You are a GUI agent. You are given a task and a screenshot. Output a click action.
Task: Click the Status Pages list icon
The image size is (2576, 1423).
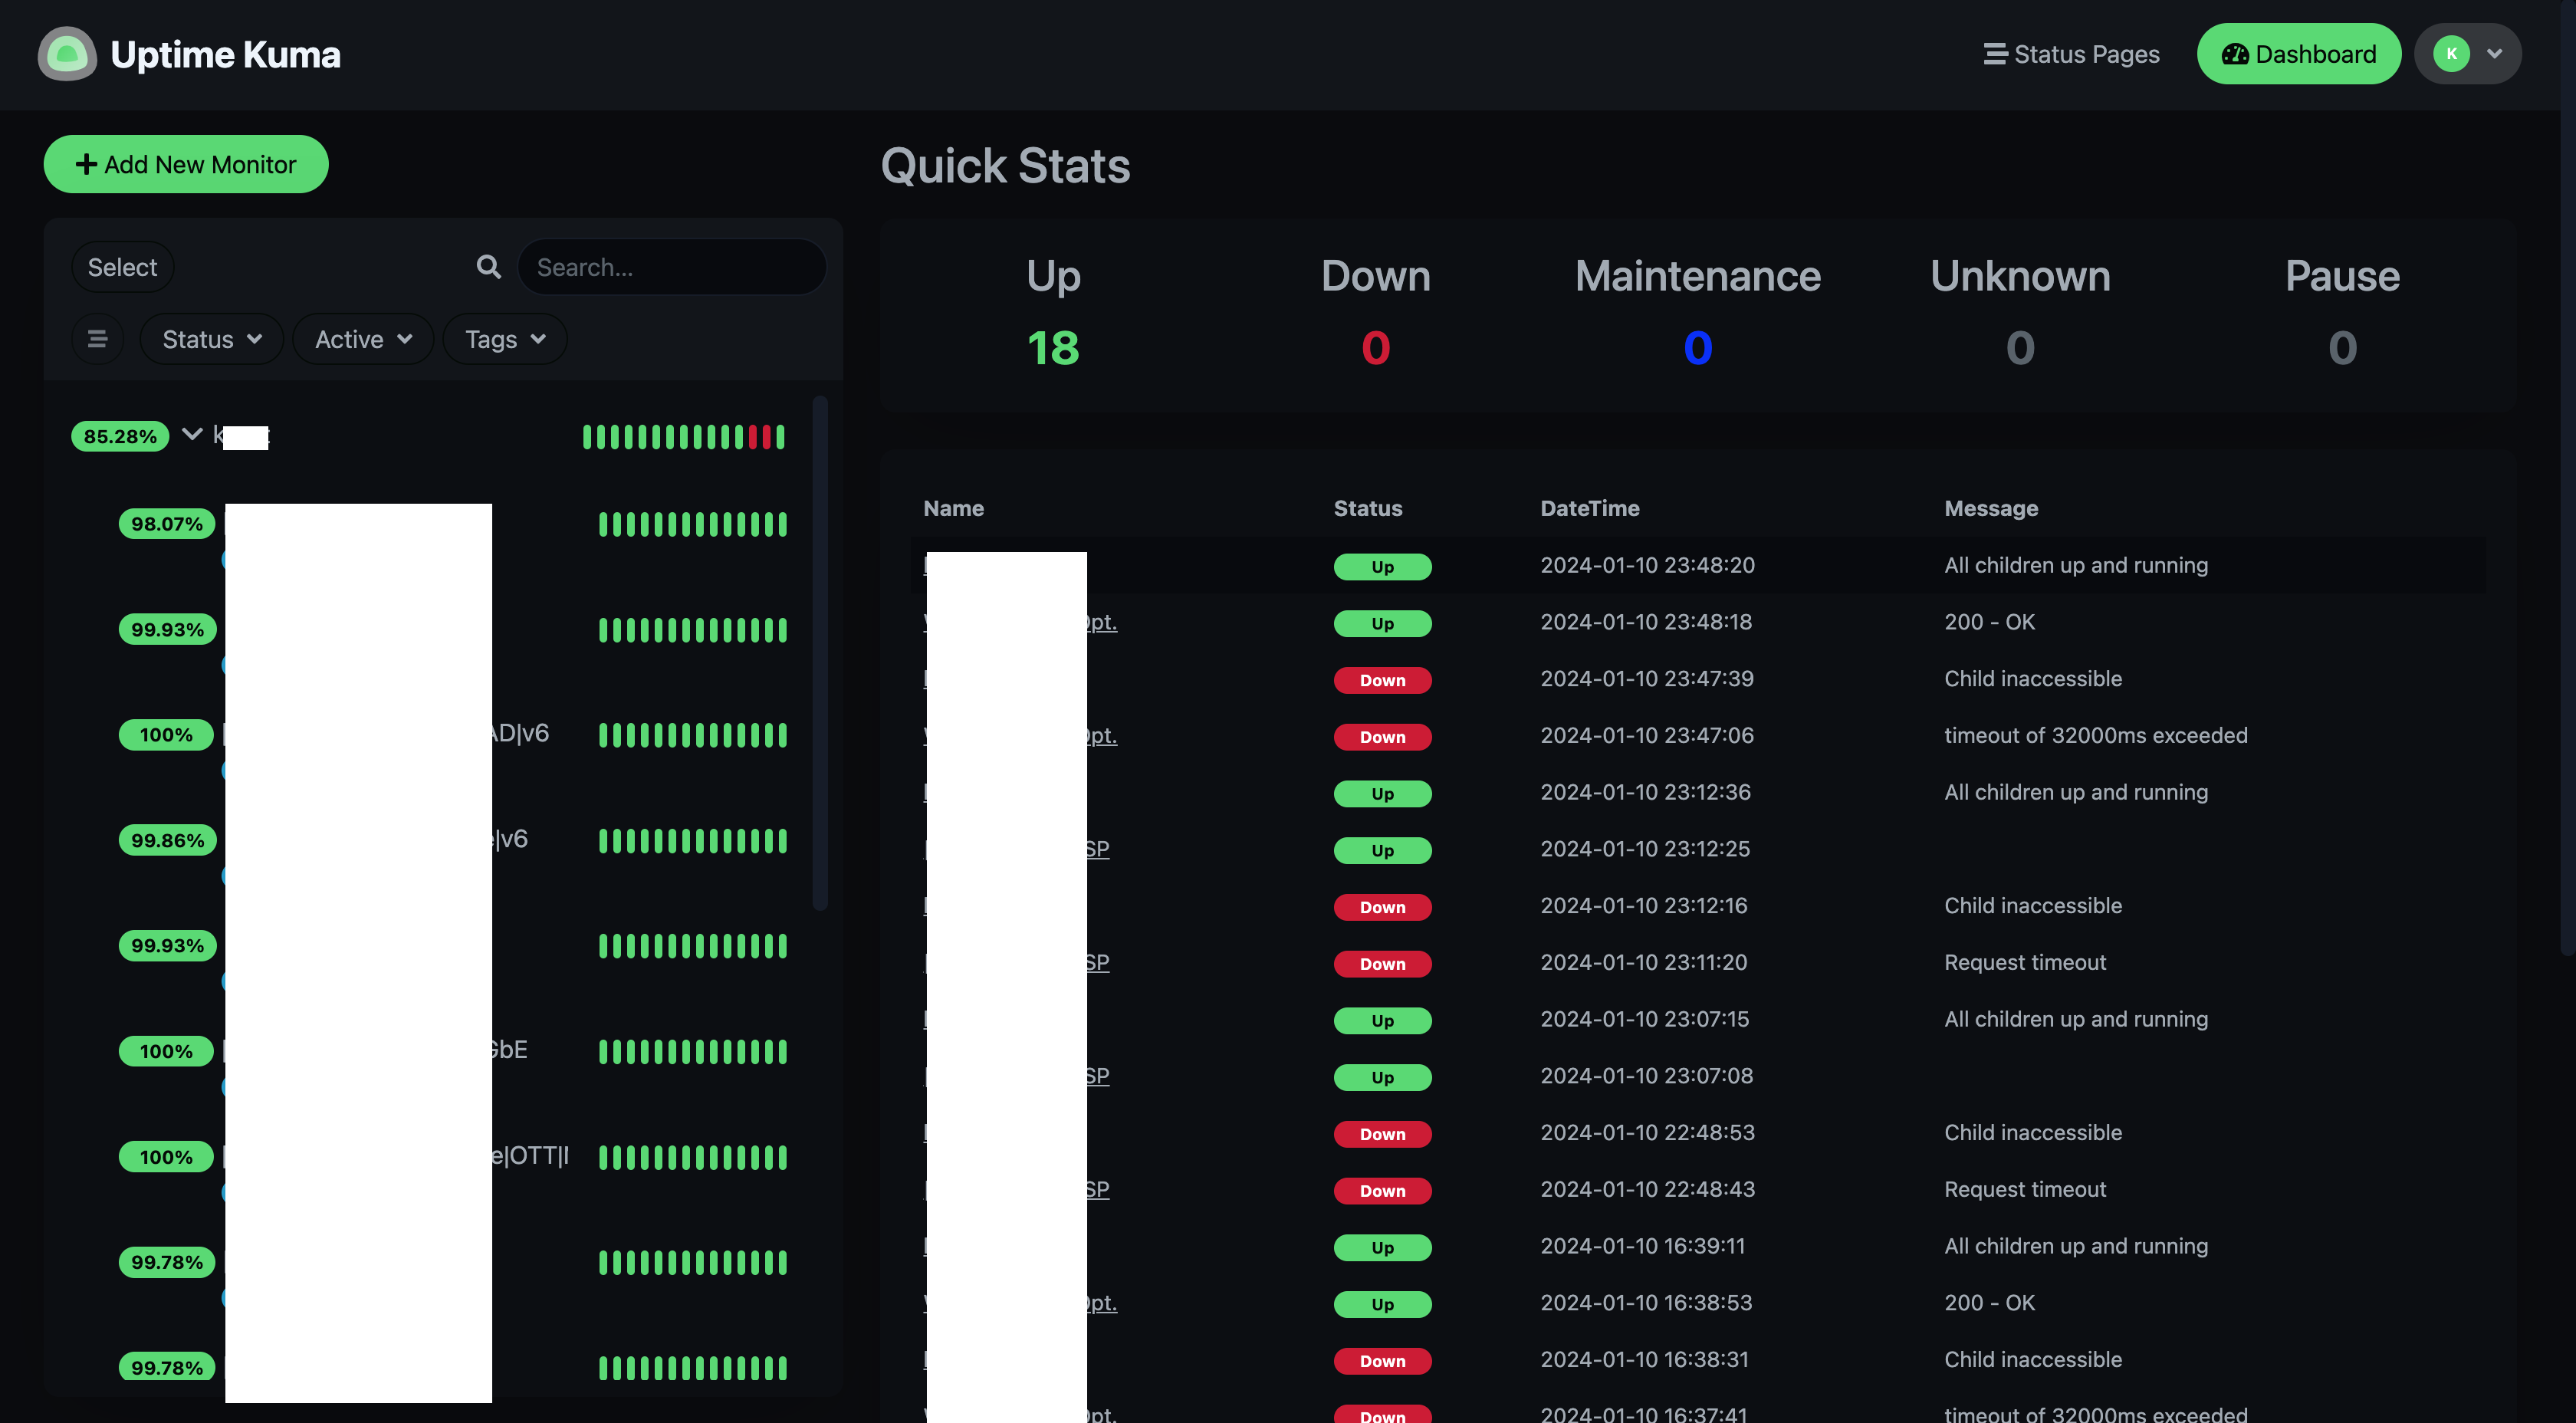pos(1994,54)
